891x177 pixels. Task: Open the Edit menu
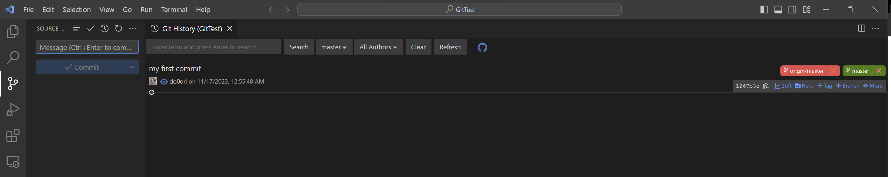48,9
